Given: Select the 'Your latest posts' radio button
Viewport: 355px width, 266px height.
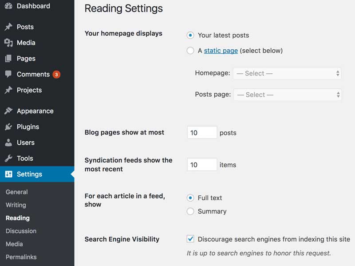Looking at the screenshot, I should pyautogui.click(x=190, y=35).
